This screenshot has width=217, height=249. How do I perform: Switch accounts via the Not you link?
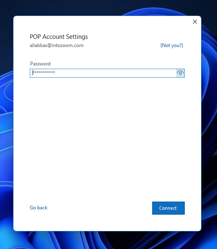coord(172,45)
